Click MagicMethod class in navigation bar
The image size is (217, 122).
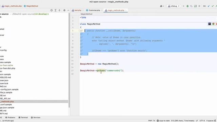31,6
